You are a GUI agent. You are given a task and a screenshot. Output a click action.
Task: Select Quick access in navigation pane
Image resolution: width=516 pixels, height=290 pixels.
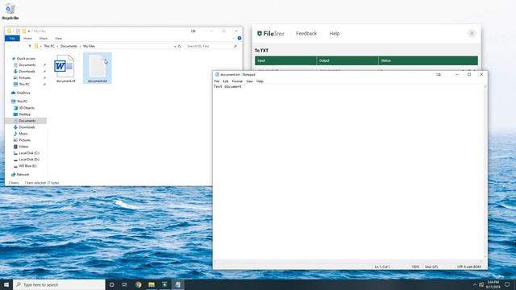[x=26, y=59]
